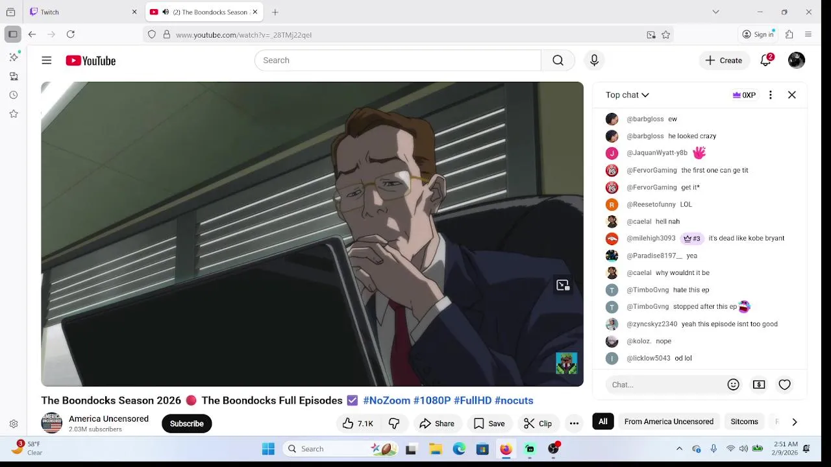Click the miniplayer icon on the video
Screen dimensions: 831x467
point(563,285)
